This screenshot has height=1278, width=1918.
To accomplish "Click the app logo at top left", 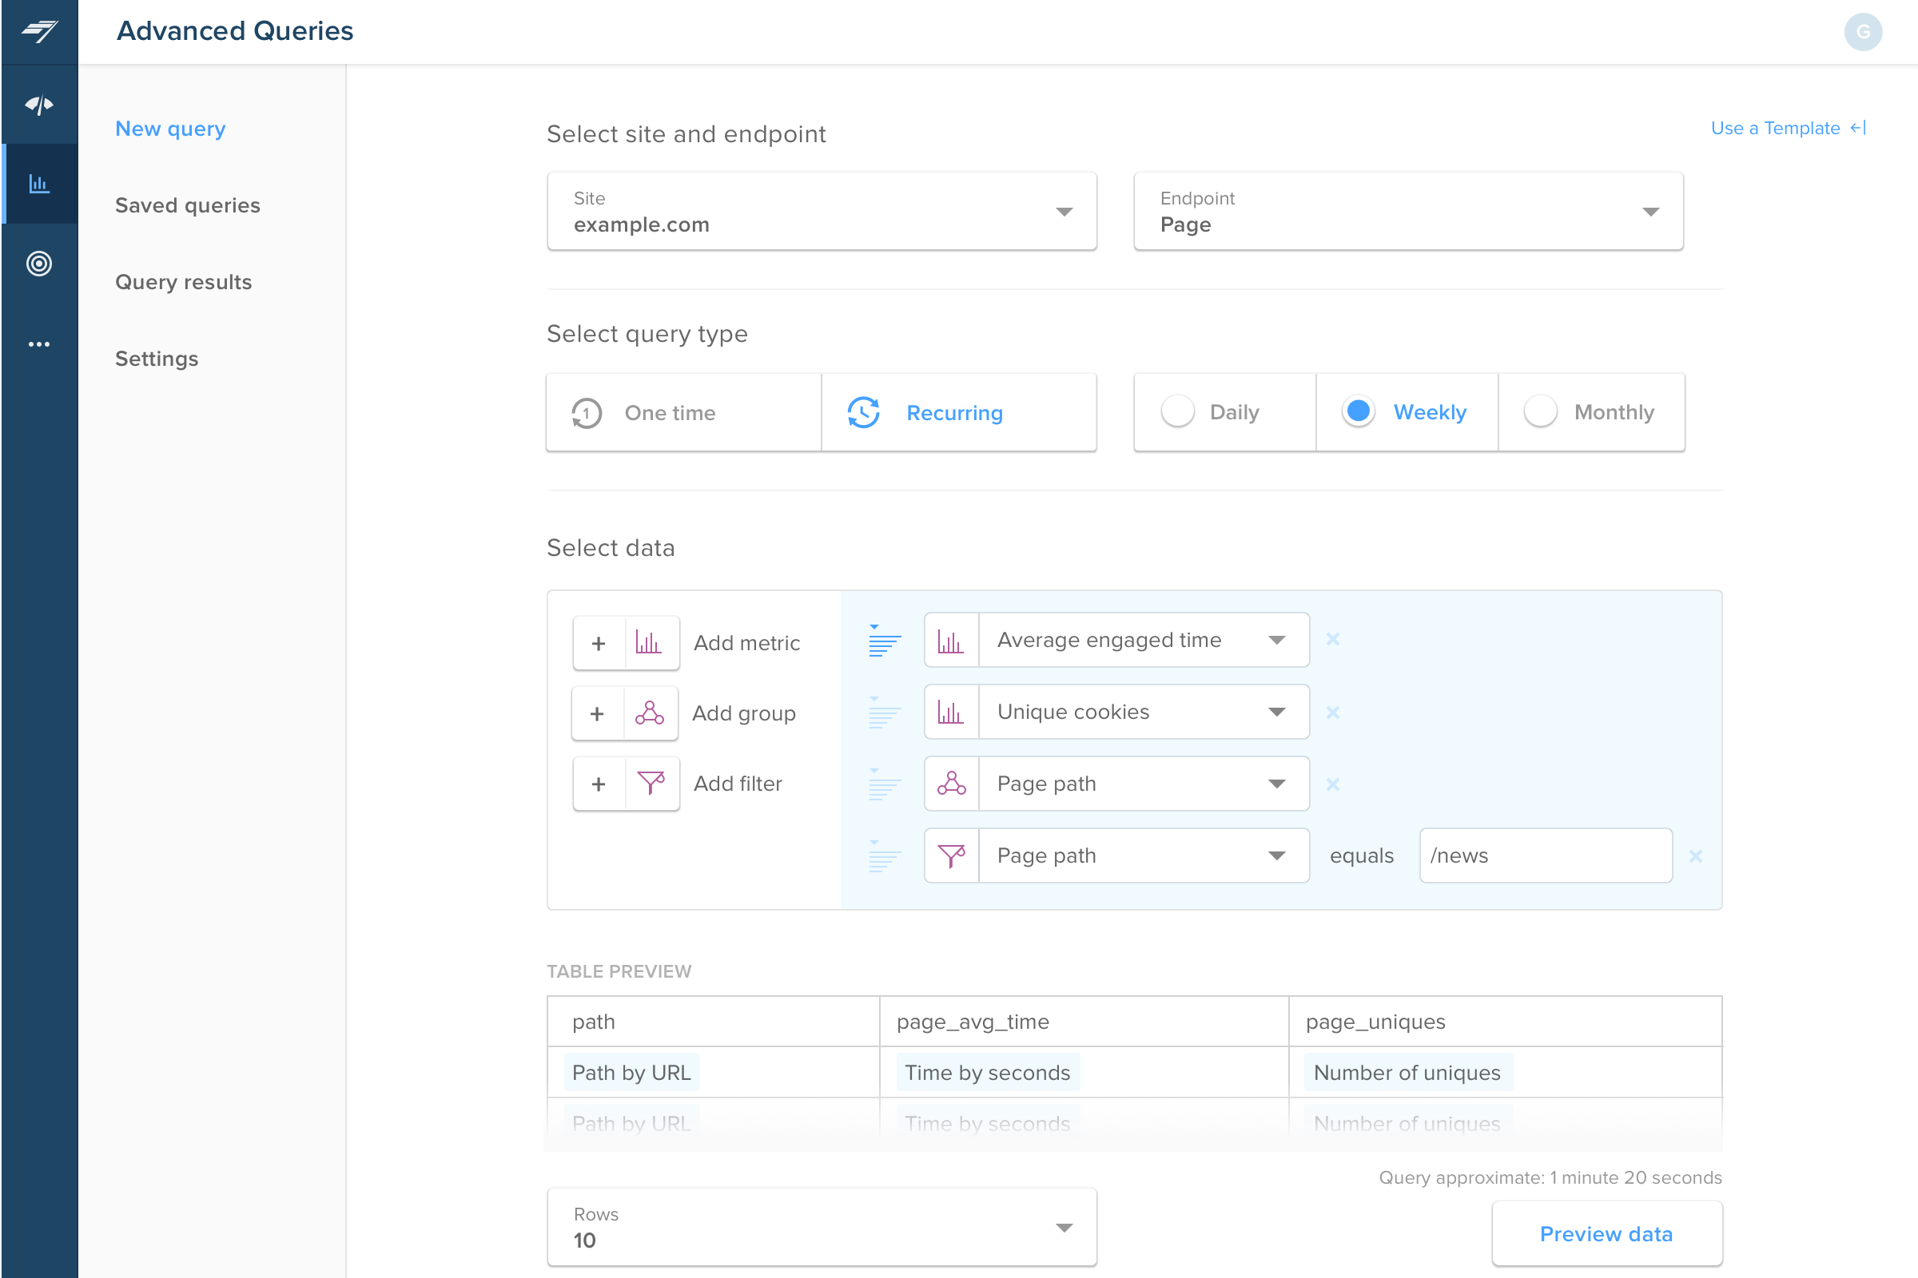I will [39, 32].
